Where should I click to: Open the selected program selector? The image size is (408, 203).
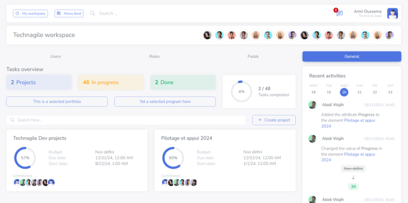tap(165, 101)
